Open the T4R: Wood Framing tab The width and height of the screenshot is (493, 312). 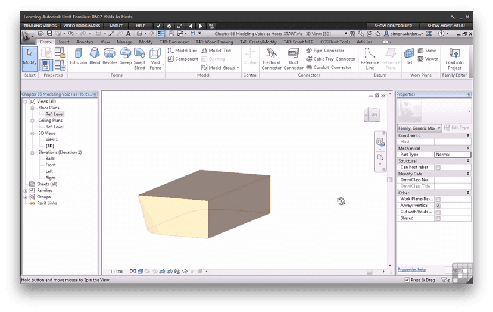tap(214, 42)
